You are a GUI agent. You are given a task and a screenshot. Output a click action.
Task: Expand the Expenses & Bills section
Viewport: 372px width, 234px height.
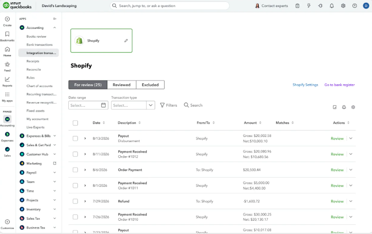pos(55,136)
